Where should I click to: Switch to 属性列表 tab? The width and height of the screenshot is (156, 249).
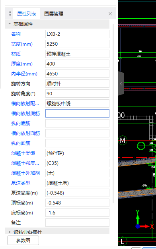coord(27,14)
